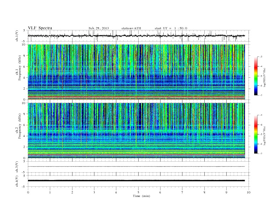
Task: Click the "-3" label on ch.1 colorbar
Action: tap(261, 57)
